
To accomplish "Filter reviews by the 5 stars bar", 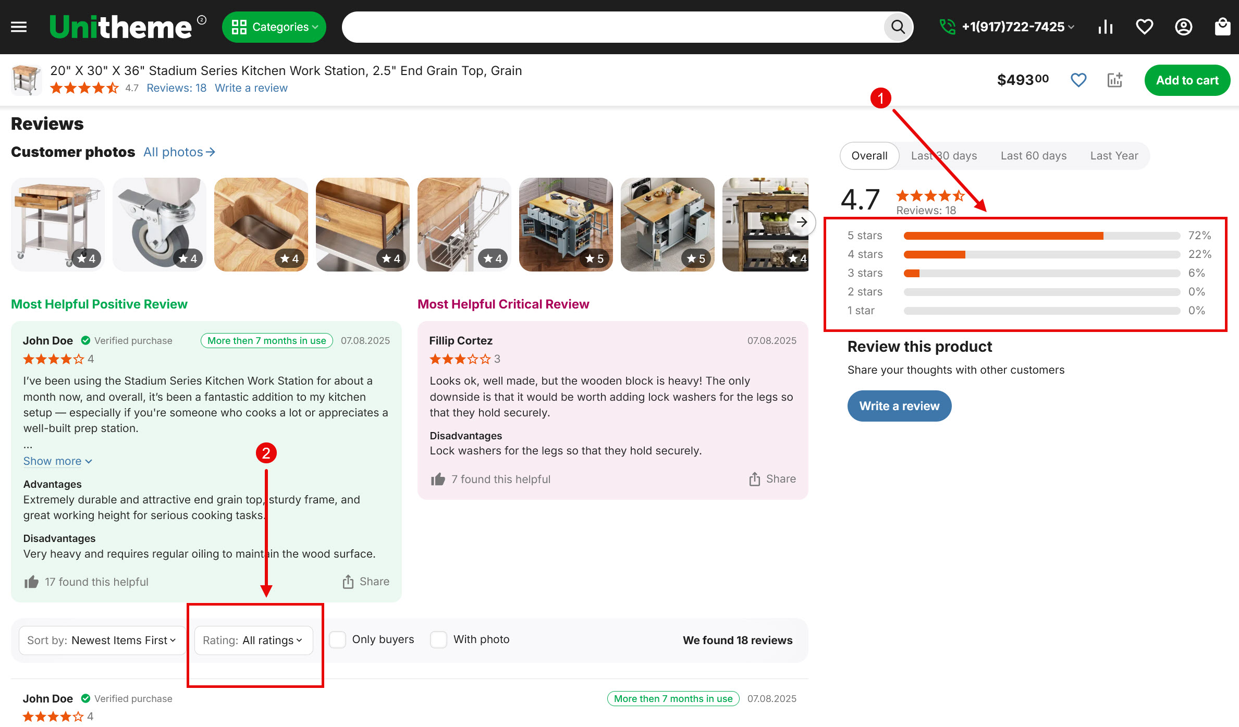I will 1041,236.
